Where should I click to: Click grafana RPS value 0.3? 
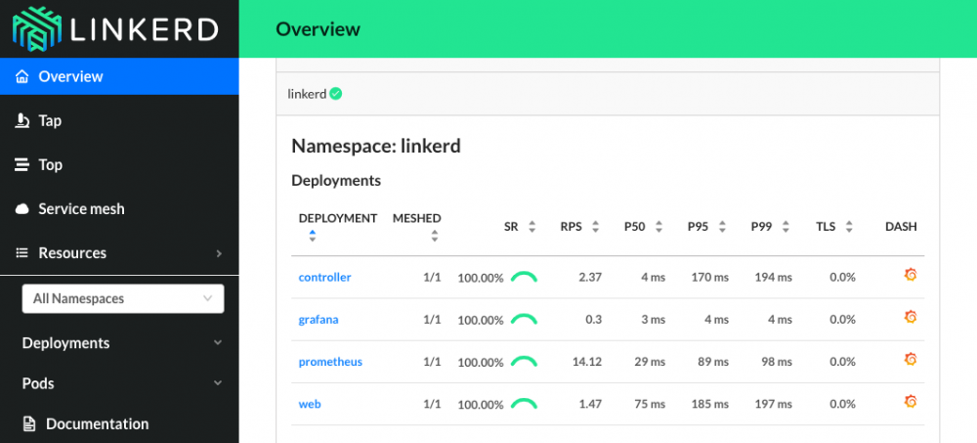pyautogui.click(x=594, y=320)
